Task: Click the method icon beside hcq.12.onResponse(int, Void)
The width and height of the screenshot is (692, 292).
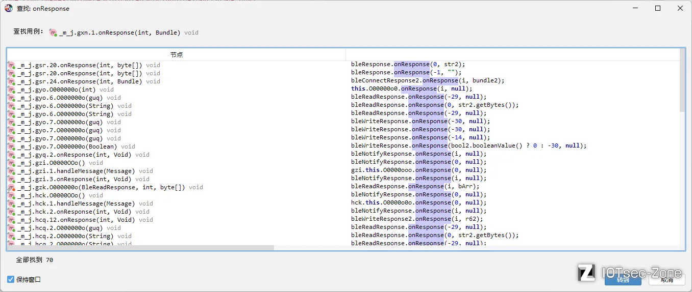Action: coord(12,220)
